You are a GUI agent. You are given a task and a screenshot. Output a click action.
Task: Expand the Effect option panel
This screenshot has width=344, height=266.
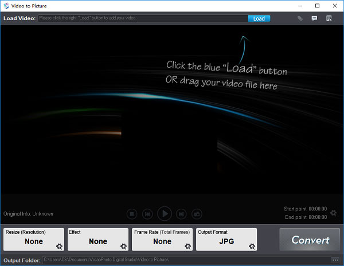97,241
